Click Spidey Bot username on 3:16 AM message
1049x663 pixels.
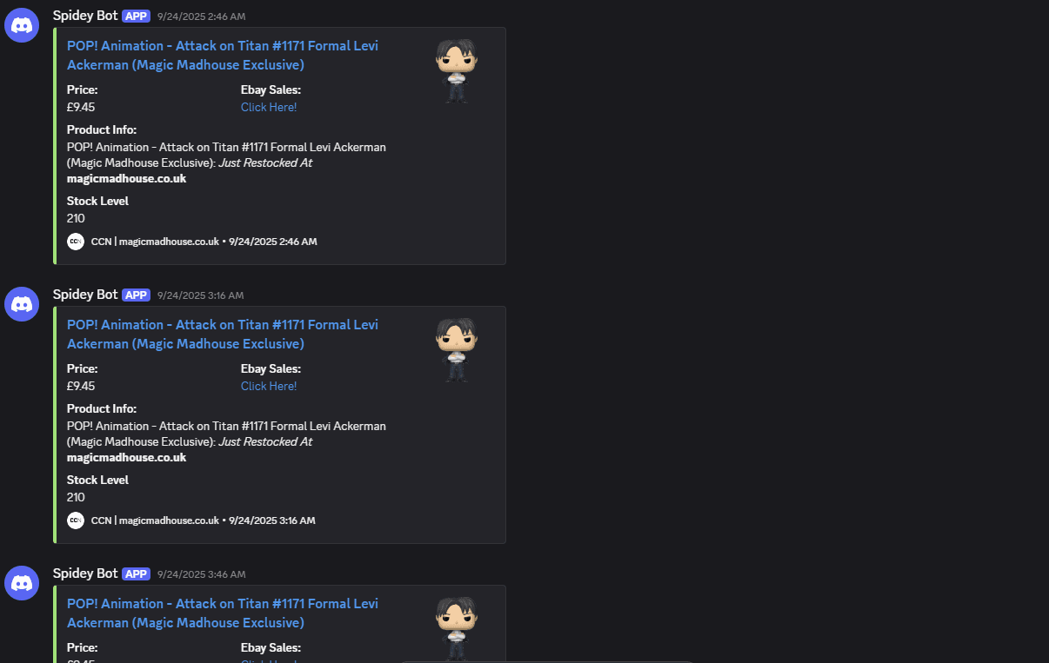pos(85,295)
